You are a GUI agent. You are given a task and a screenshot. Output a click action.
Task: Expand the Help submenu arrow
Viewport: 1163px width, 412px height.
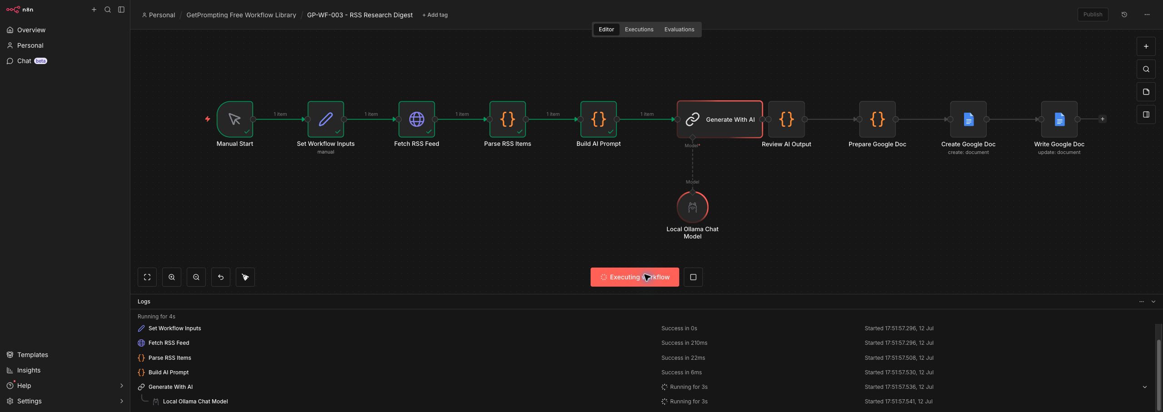coord(121,386)
